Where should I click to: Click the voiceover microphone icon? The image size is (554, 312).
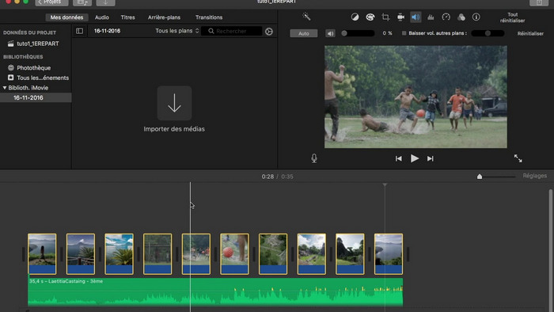314,158
